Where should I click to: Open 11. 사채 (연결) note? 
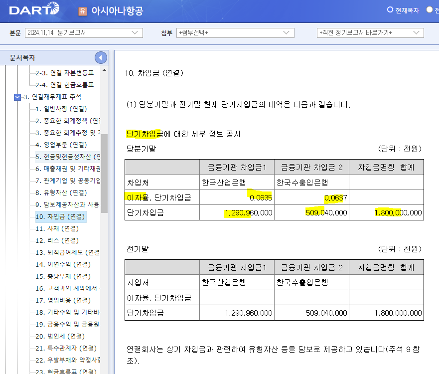coord(57,228)
